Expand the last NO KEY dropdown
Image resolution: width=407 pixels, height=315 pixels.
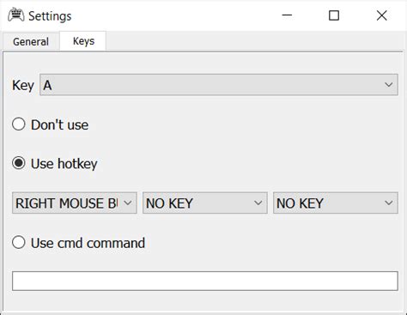pyautogui.click(x=336, y=203)
